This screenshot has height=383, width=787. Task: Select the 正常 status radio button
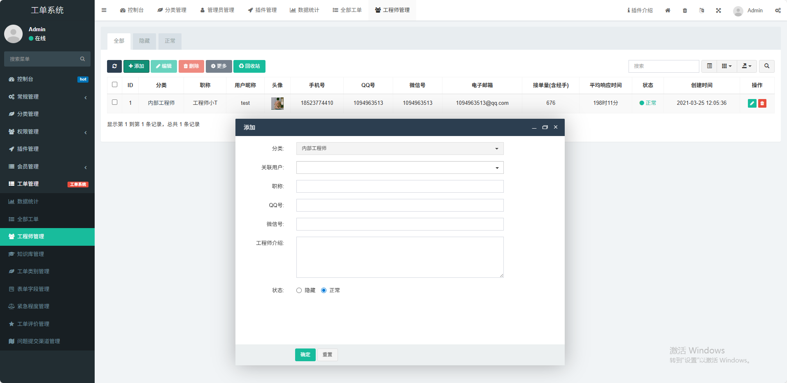coord(324,291)
